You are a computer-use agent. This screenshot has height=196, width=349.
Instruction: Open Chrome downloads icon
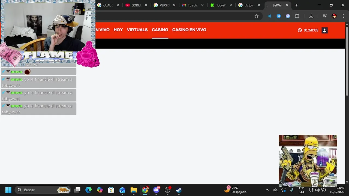pyautogui.click(x=311, y=16)
